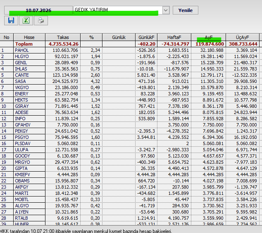Viewport: 262px width, 233px height.
Task: Click the HaftaF column header
Action: [x=174, y=37]
